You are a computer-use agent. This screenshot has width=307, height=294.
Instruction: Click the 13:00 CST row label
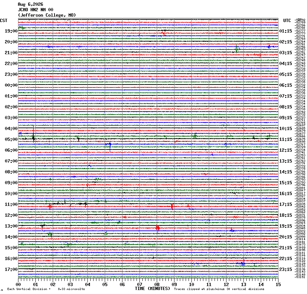click(x=11, y=226)
